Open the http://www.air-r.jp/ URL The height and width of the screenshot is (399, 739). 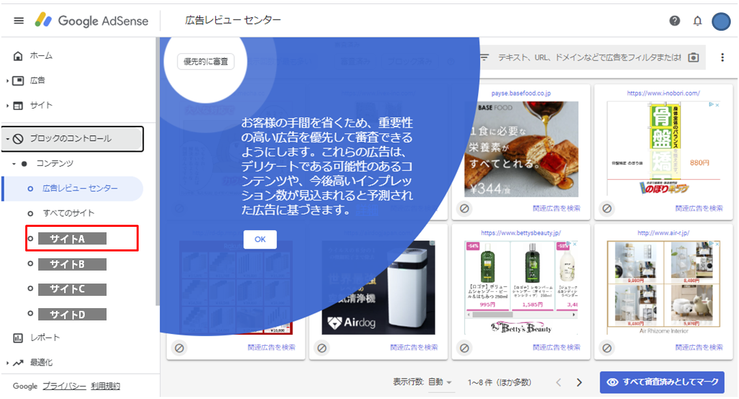[x=663, y=233]
